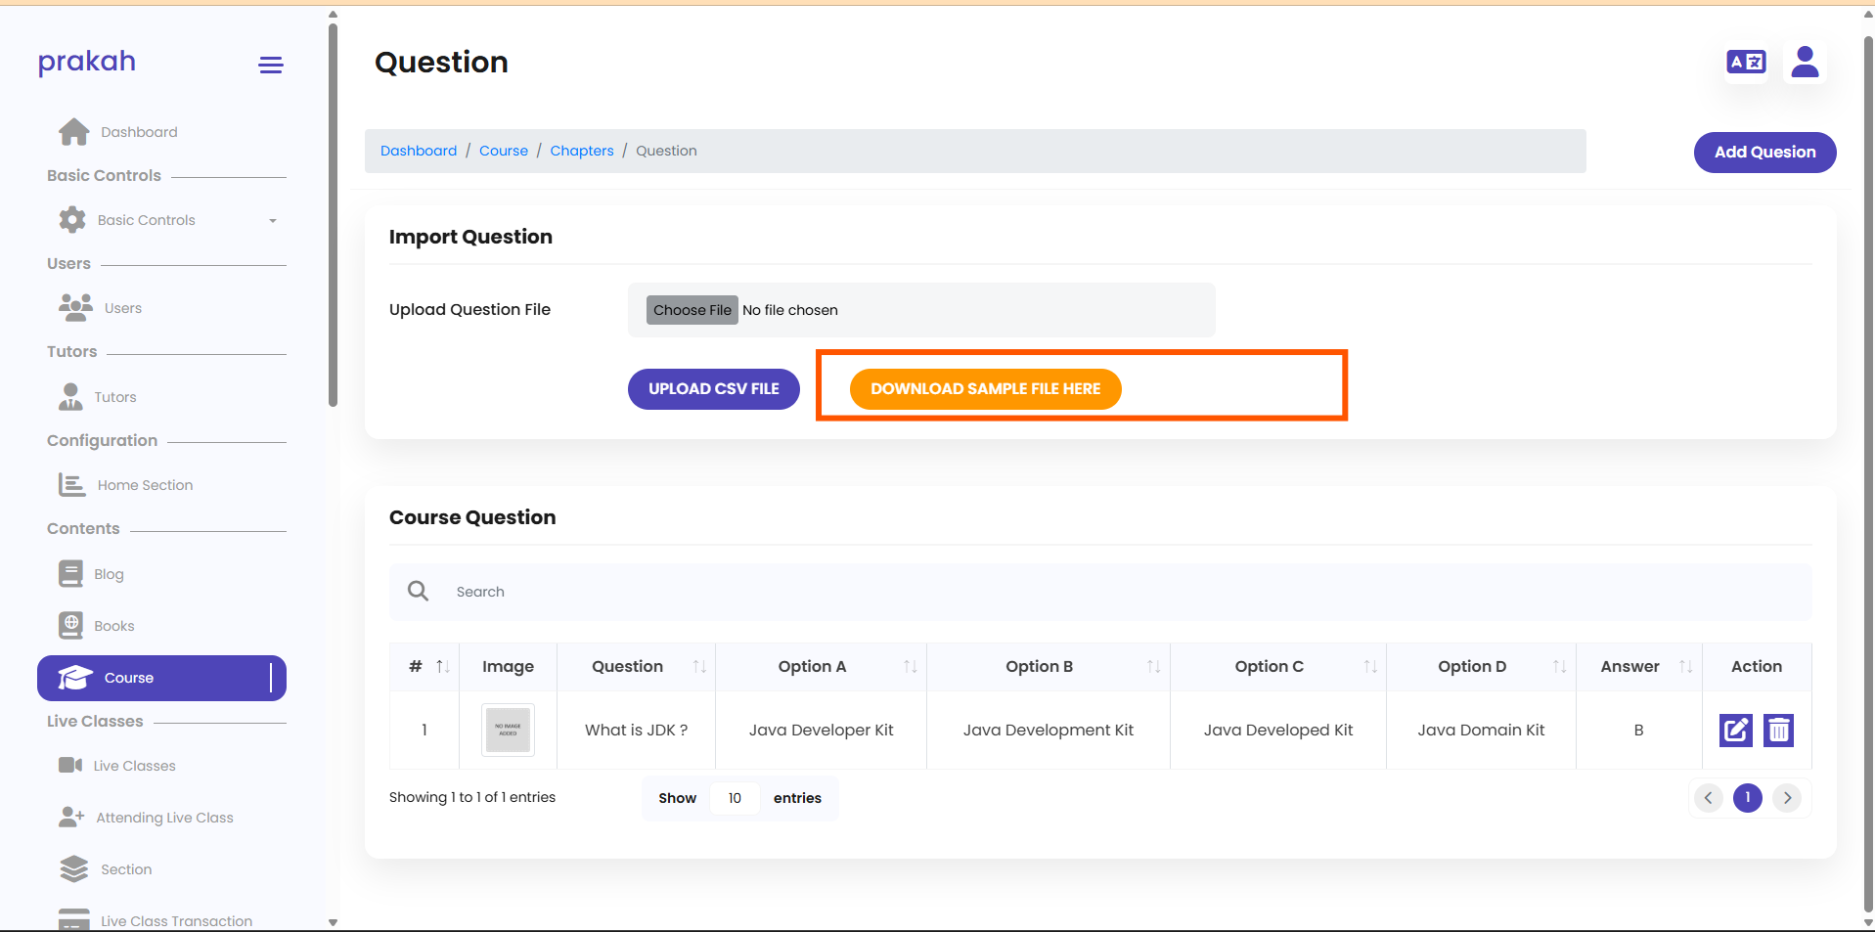Expand the Basic Controls dropdown
The width and height of the screenshot is (1875, 932).
(272, 221)
